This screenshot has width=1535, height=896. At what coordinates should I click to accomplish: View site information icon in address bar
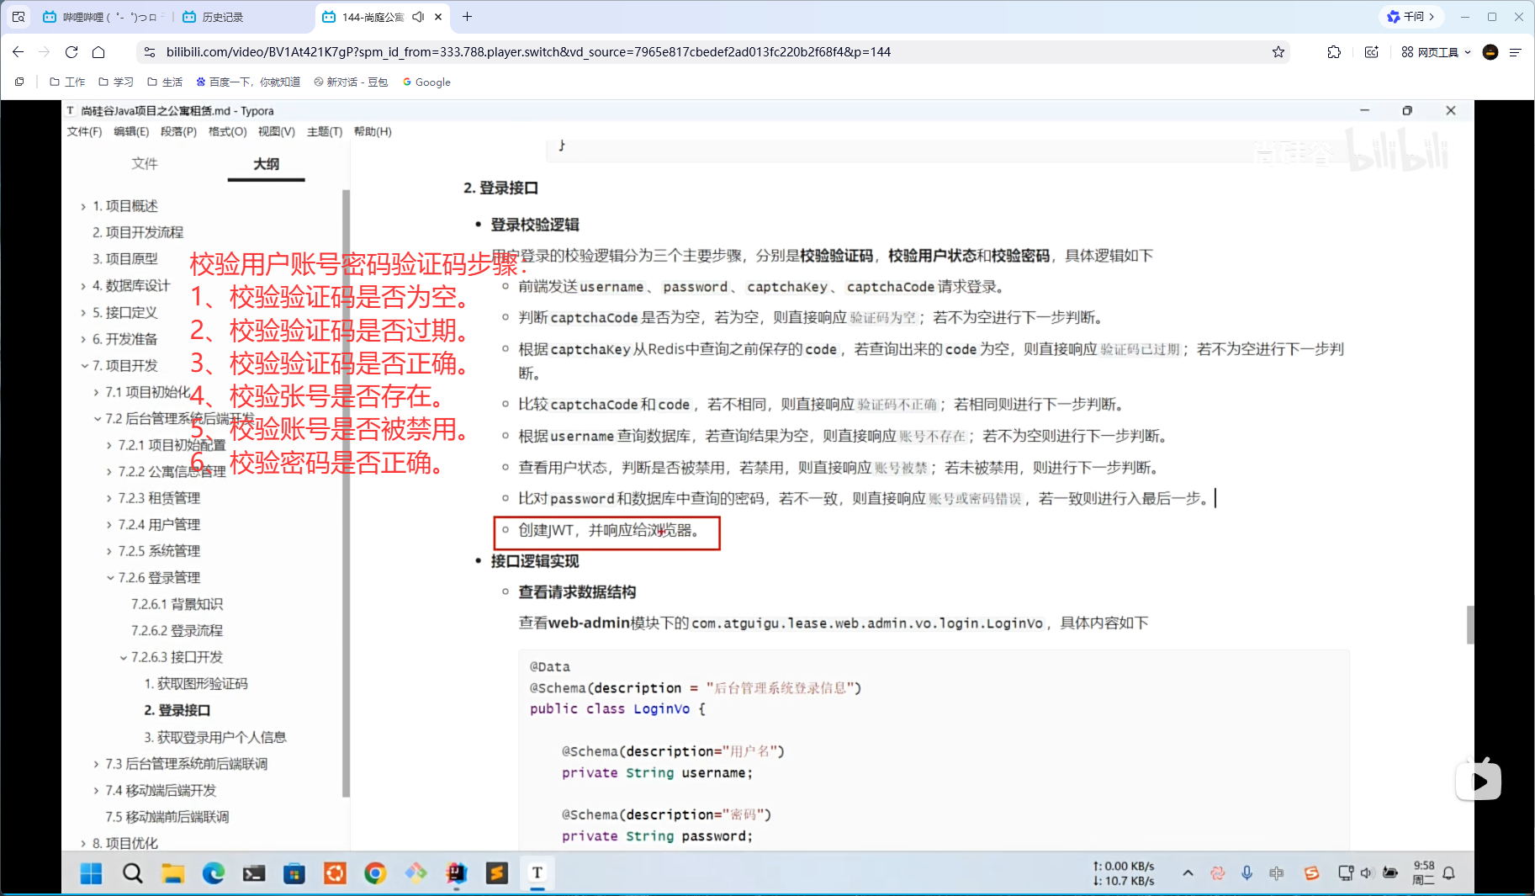[150, 52]
